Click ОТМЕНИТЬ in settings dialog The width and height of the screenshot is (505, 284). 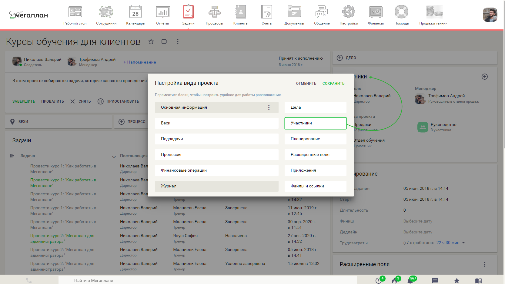tap(306, 84)
